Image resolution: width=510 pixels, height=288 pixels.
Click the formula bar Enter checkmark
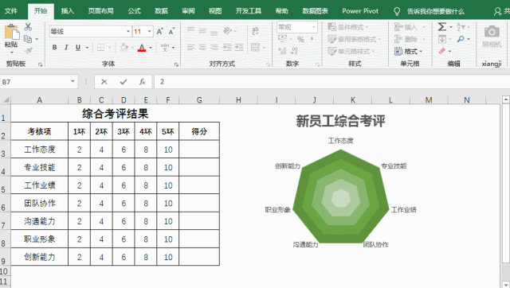tap(124, 82)
